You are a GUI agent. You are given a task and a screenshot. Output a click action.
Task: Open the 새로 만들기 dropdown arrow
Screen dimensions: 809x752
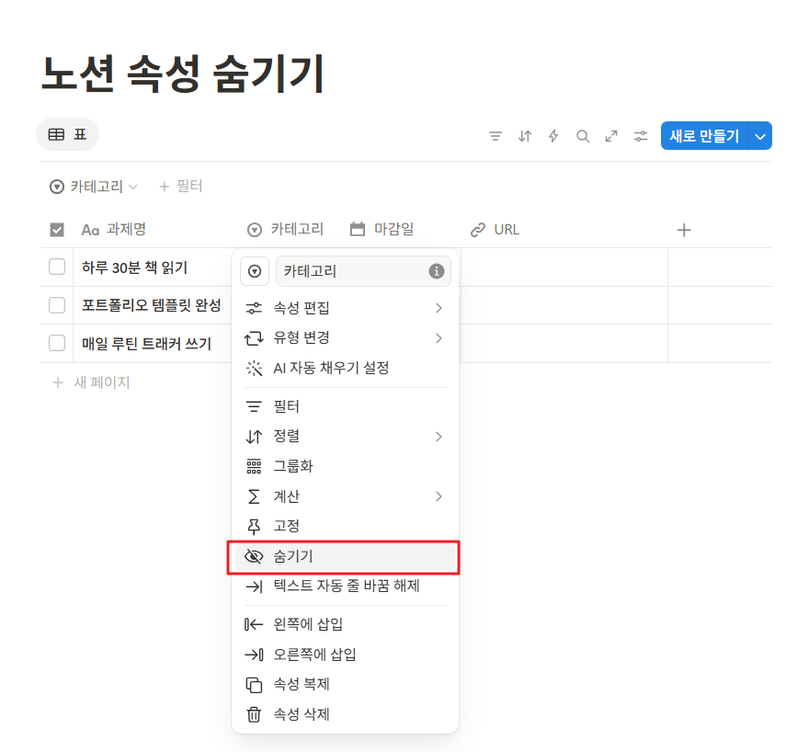pos(760,135)
